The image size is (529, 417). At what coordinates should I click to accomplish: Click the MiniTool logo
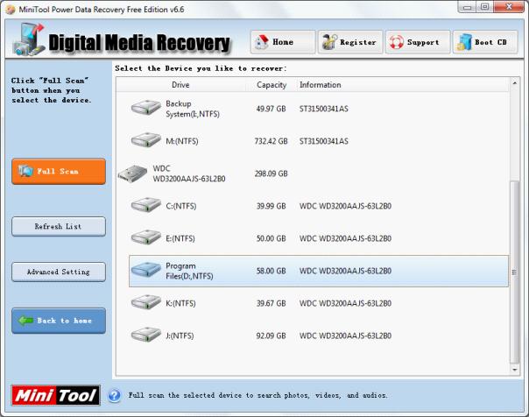coord(55,395)
